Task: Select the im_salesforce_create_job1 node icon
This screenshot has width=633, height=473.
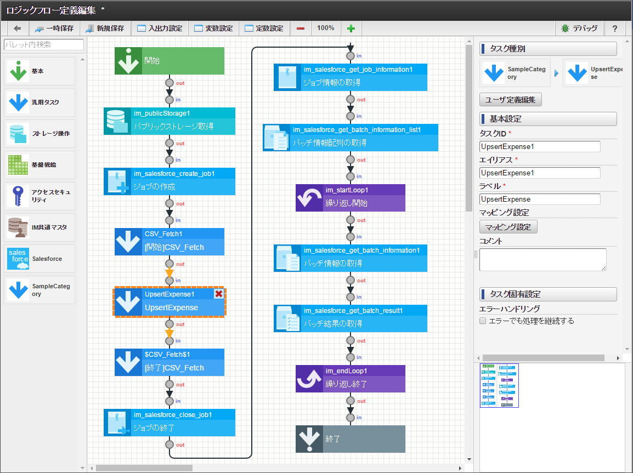Action: tap(117, 181)
